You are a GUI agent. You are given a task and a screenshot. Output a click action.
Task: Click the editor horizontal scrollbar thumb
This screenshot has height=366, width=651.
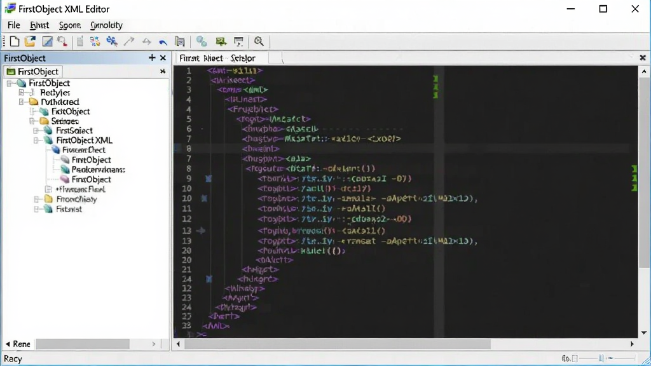click(338, 344)
